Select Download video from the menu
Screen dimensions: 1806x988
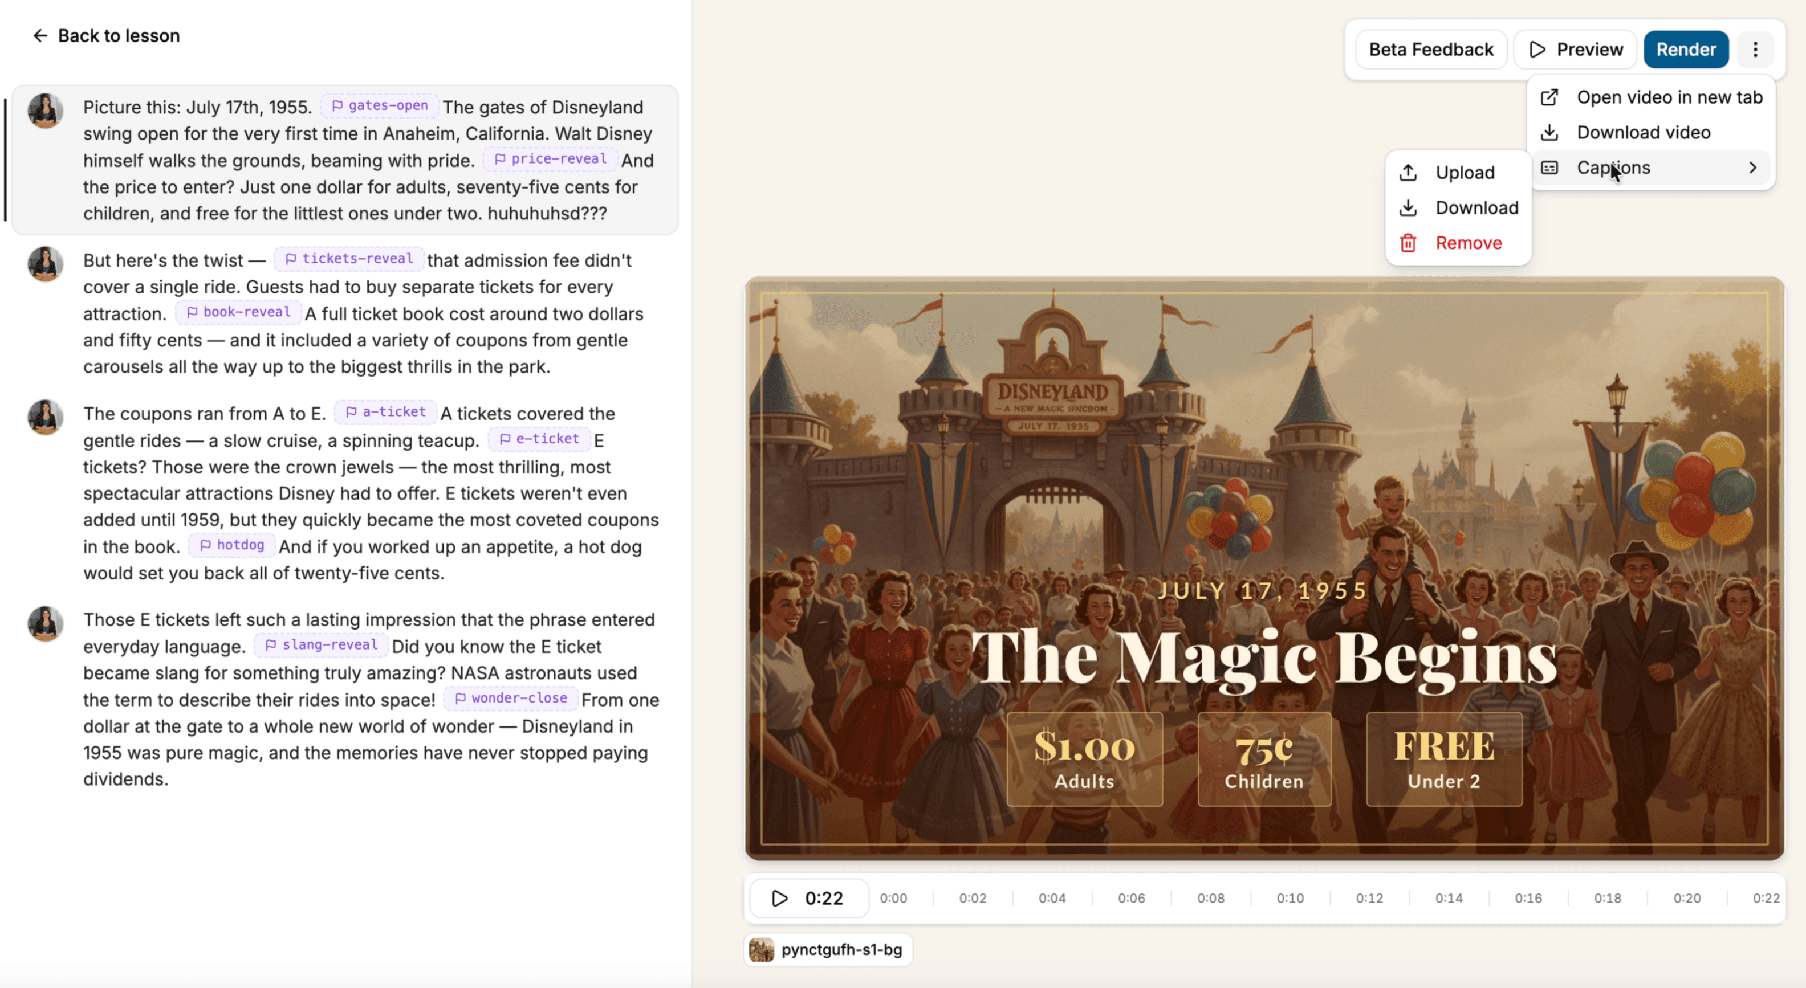pos(1652,132)
